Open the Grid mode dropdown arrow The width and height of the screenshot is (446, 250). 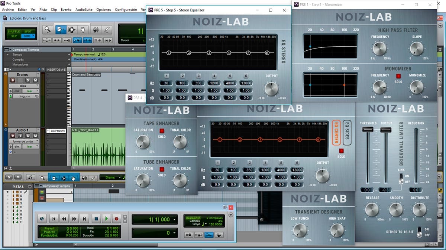click(33, 36)
